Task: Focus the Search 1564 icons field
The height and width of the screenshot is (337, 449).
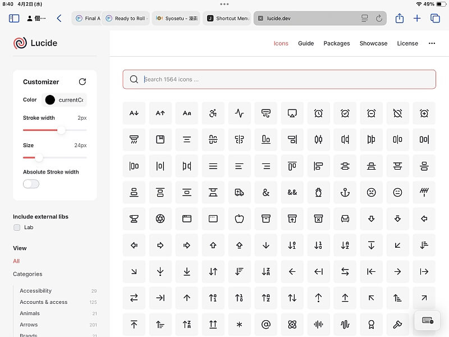Action: click(x=279, y=79)
